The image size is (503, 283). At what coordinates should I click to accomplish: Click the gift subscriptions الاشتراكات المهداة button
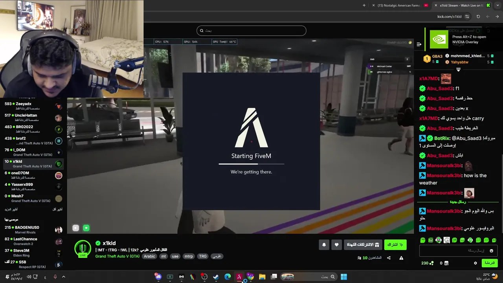click(x=363, y=244)
